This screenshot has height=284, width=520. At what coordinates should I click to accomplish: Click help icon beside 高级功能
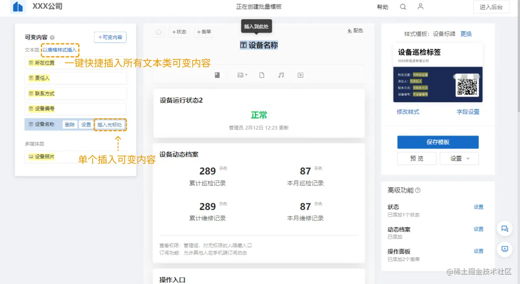click(x=418, y=190)
